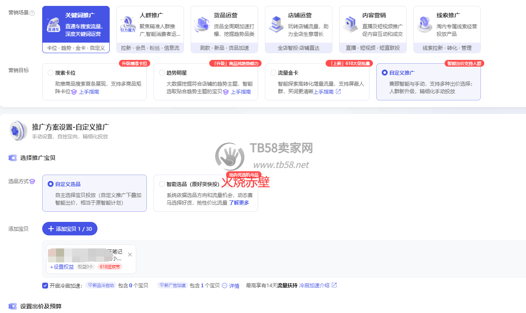526x313 pixels.
Task: Click 直播·短视频·短直联投 subtitle text
Action: (373, 48)
